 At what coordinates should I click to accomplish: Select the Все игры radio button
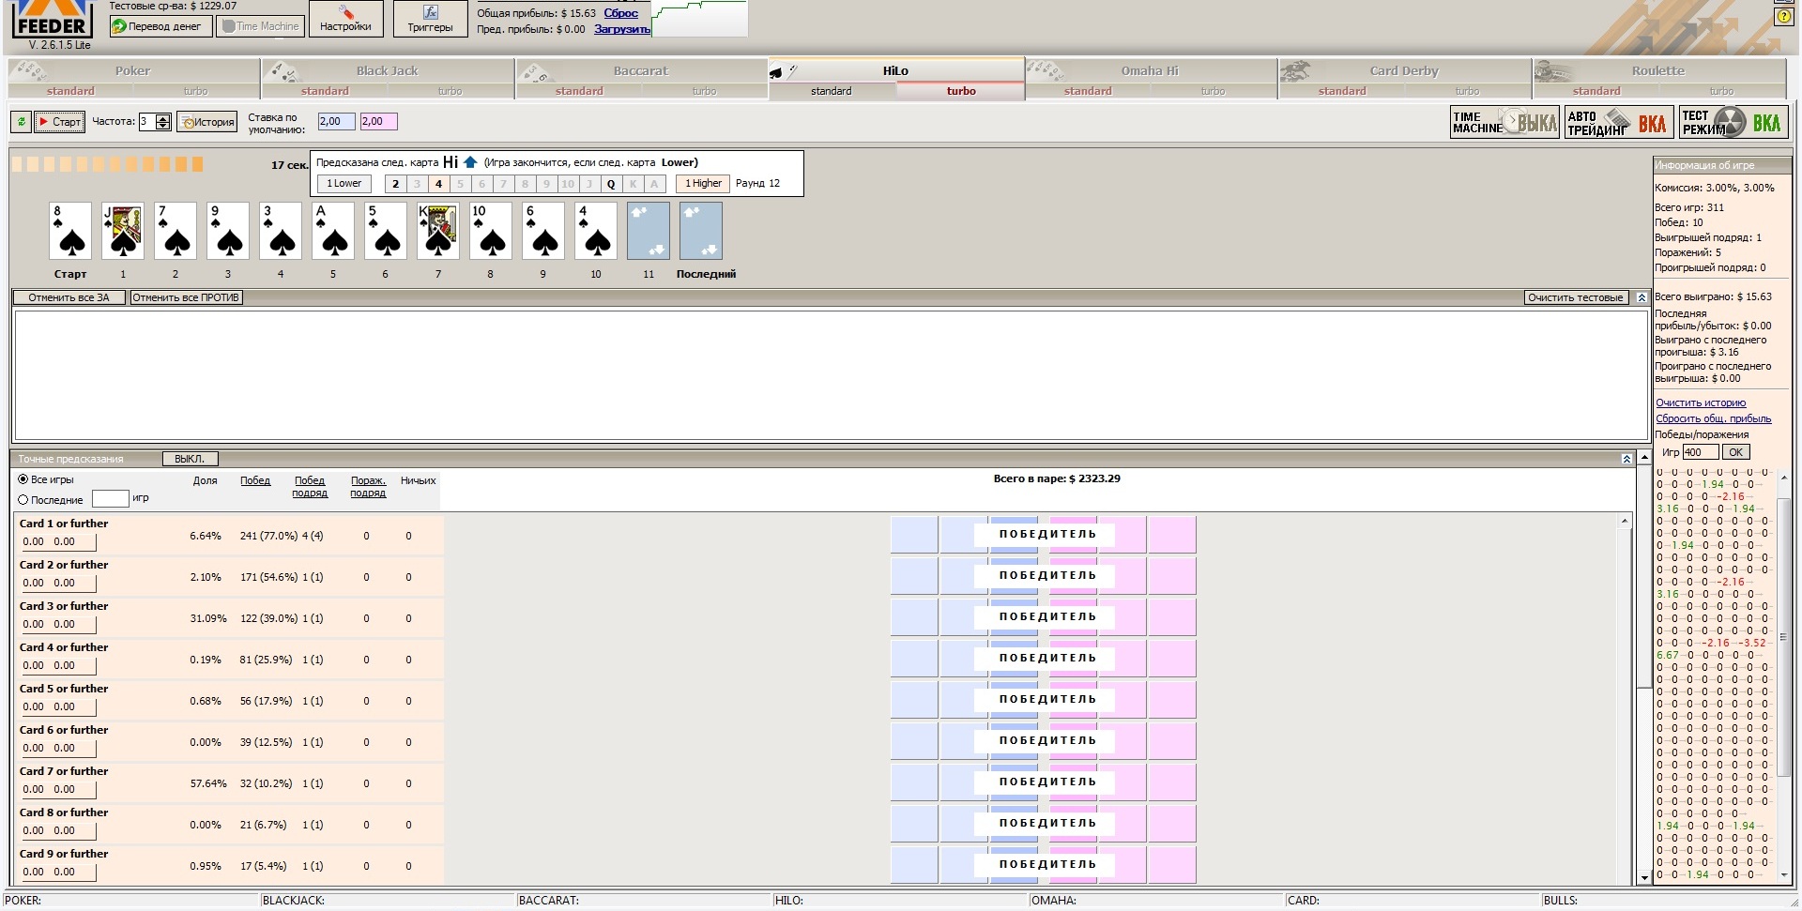23,479
